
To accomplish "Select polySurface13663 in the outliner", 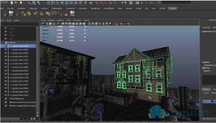I will (x=20, y=92).
